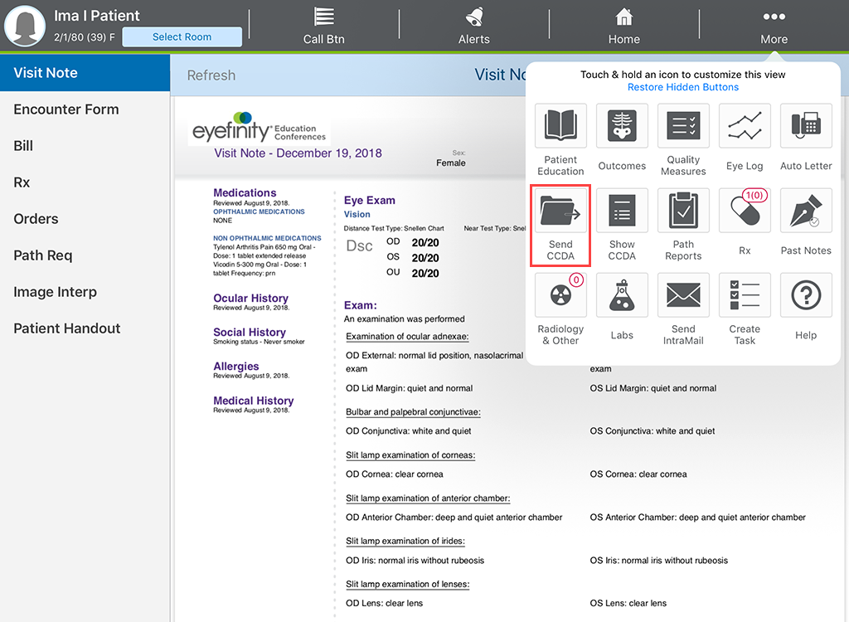Switch to the Encounter Form section
This screenshot has height=622, width=849.
[x=65, y=109]
